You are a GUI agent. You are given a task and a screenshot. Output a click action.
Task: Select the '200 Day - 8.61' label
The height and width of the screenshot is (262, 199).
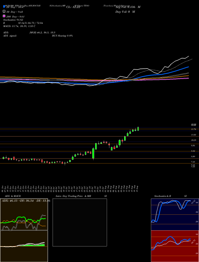[16, 17]
